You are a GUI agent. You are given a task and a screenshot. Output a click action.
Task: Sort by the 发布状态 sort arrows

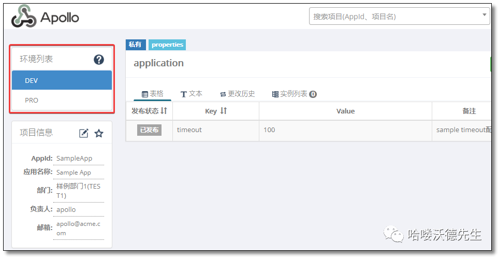(164, 111)
